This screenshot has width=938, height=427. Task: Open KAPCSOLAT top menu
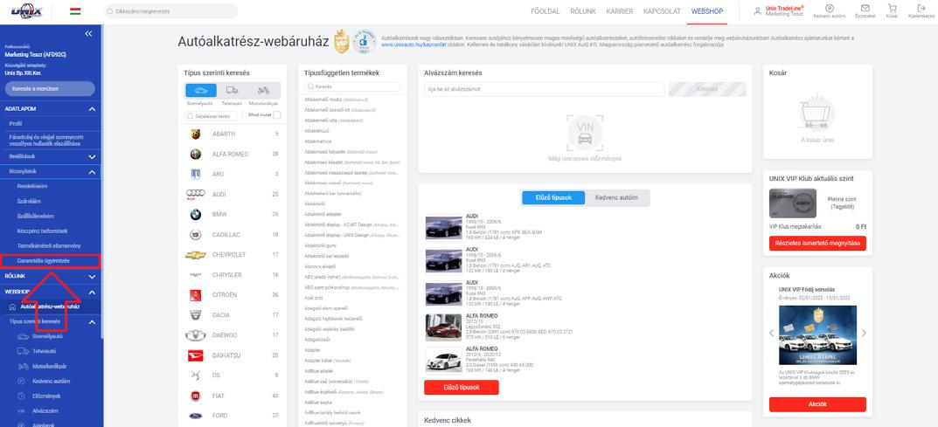coord(663,11)
